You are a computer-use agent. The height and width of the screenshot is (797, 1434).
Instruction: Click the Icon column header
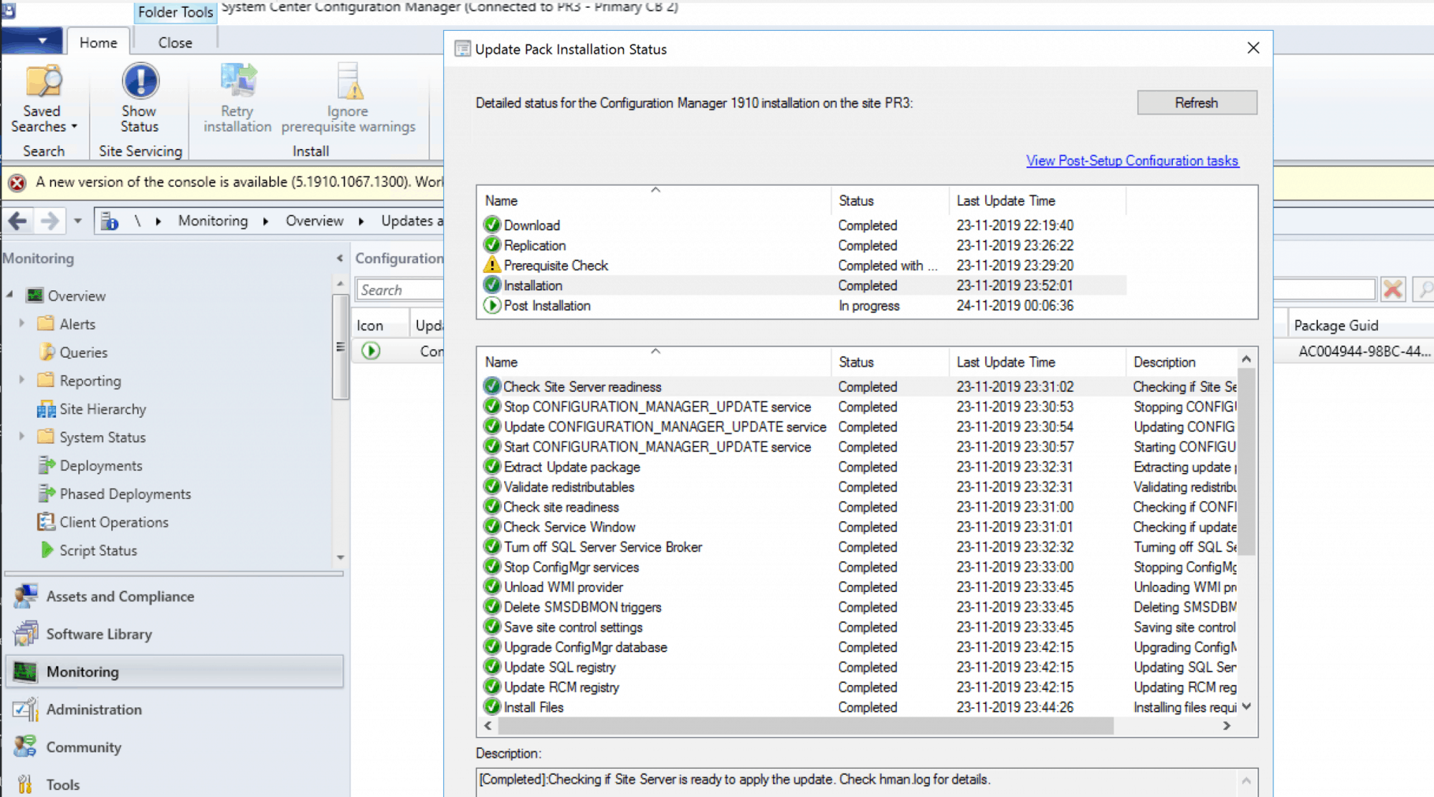(x=380, y=325)
